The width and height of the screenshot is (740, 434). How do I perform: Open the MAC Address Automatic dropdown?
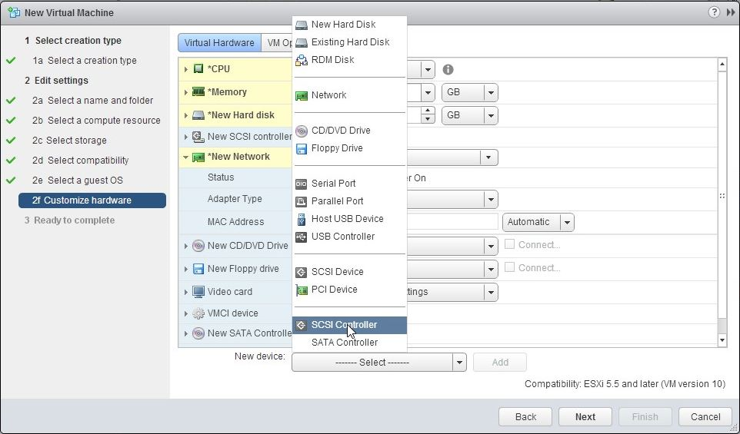pyautogui.click(x=538, y=222)
